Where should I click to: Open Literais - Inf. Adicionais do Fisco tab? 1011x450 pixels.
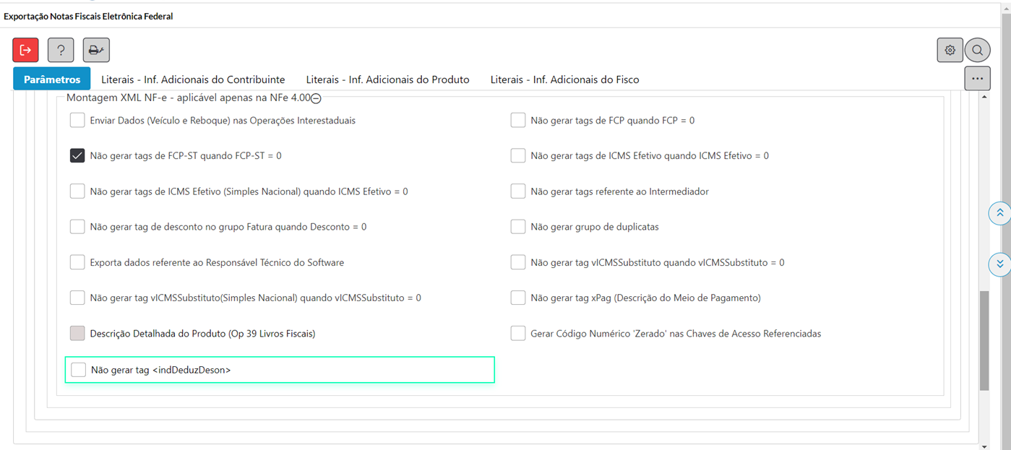pos(564,79)
